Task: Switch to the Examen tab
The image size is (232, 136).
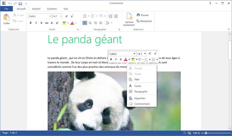Action: coord(52,9)
